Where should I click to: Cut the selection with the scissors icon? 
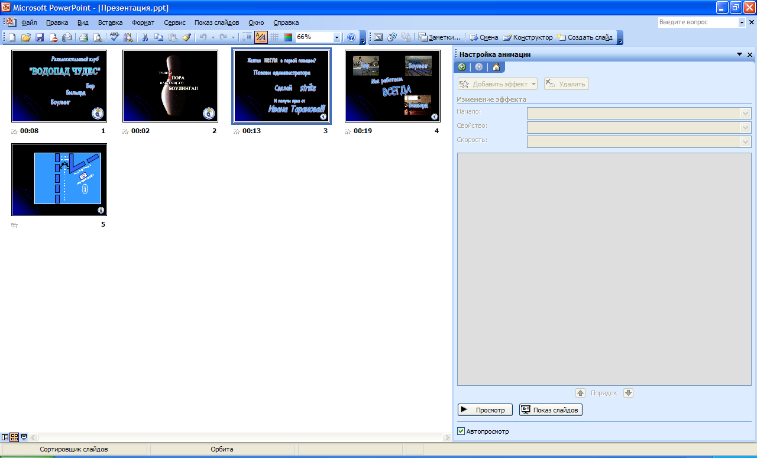pyautogui.click(x=145, y=37)
